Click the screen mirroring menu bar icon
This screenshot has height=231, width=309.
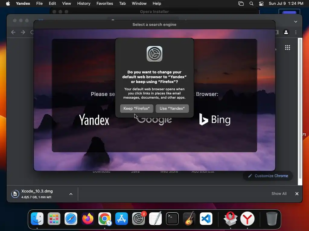(x=241, y=4)
